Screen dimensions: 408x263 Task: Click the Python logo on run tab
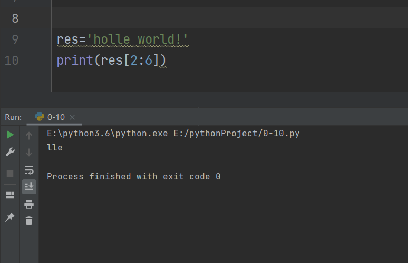point(40,116)
